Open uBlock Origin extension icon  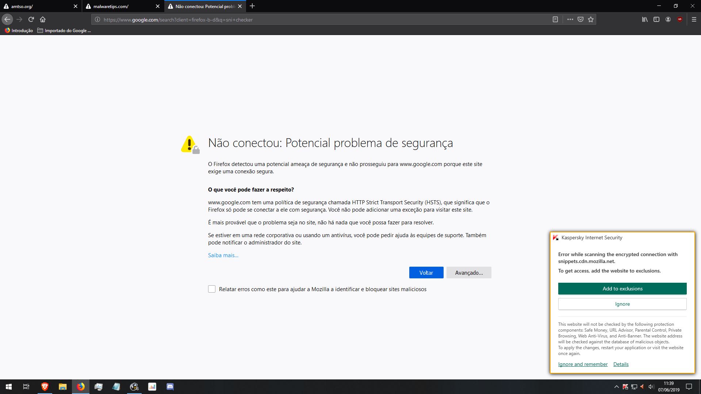(x=680, y=19)
